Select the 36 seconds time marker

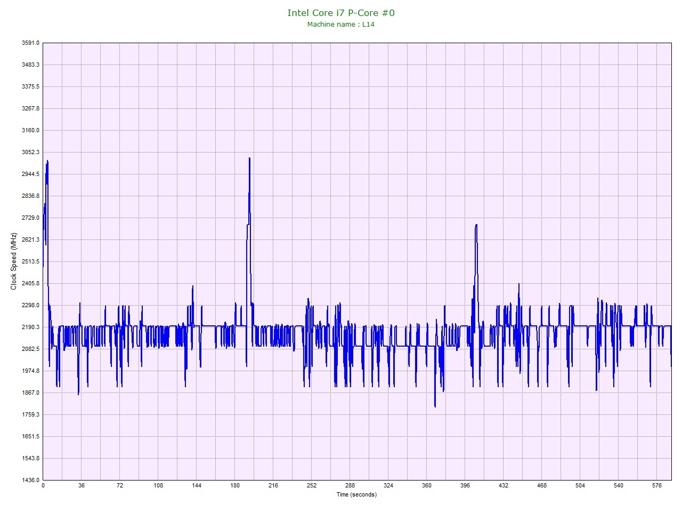(81, 486)
